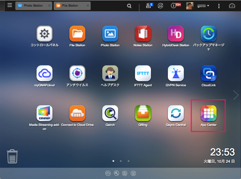This screenshot has height=179, width=241.
Task: Open Qsirch search app
Action: [x=110, y=113]
